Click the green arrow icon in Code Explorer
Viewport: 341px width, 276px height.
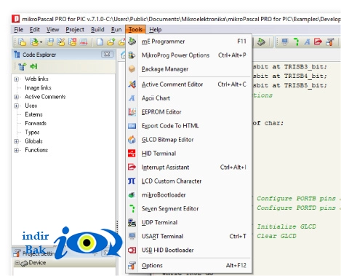click(33, 66)
